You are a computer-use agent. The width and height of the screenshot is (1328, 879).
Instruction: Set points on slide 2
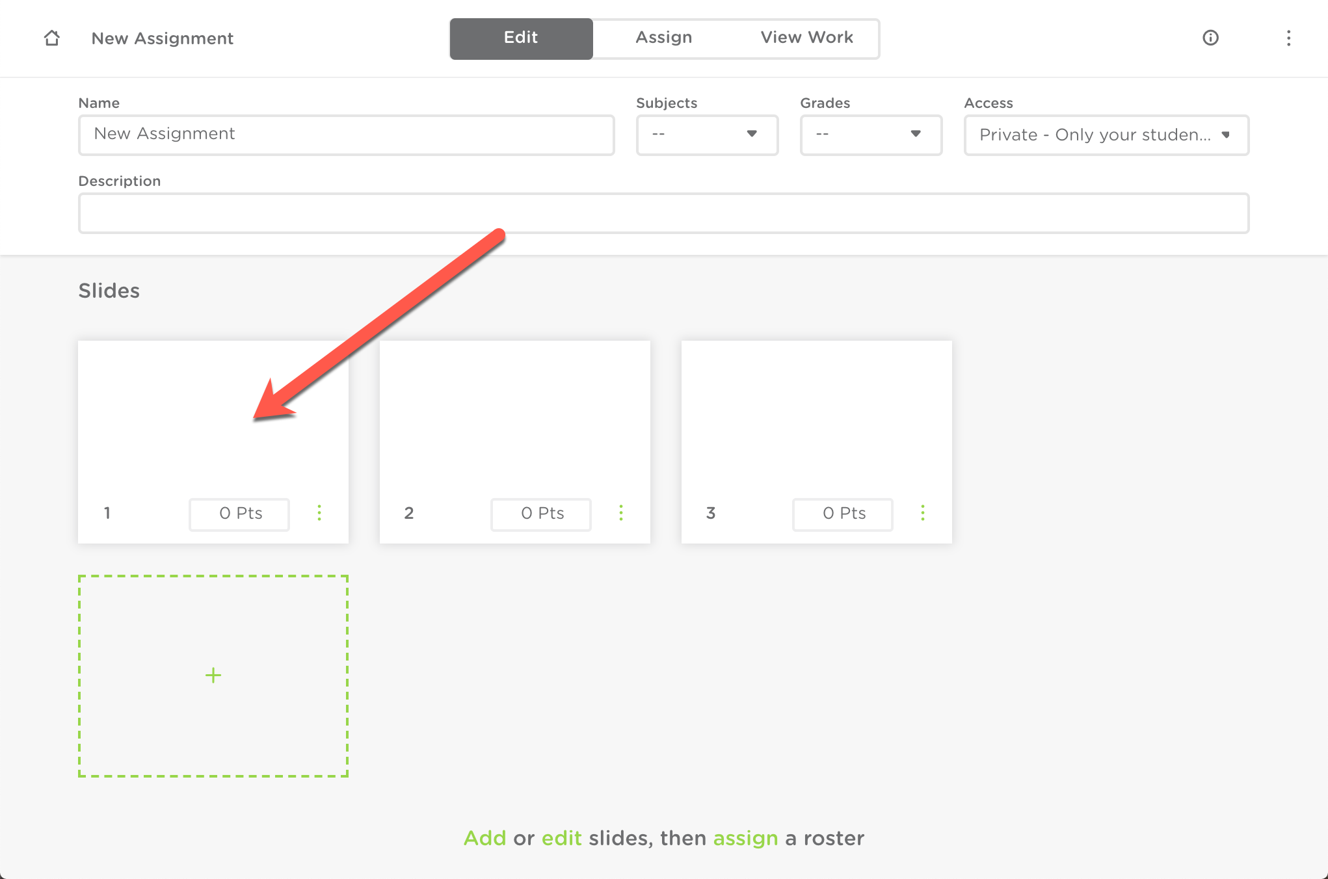click(541, 514)
